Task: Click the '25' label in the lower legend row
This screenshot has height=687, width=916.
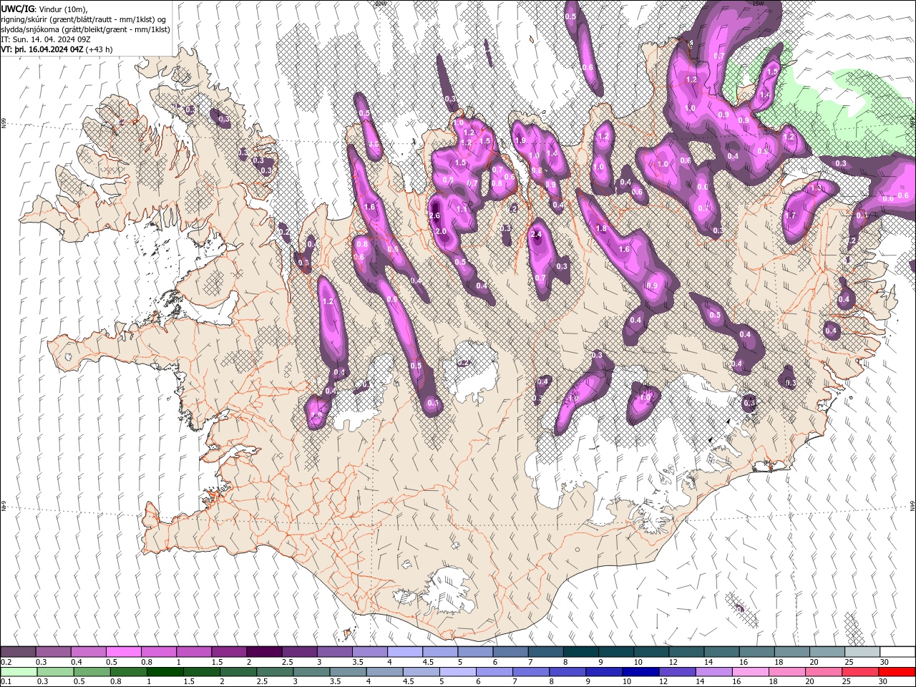Action: coord(846,681)
